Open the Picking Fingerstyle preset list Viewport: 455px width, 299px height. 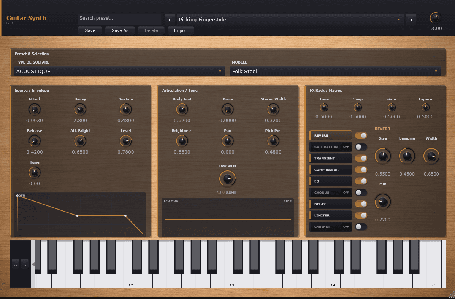tap(290, 19)
